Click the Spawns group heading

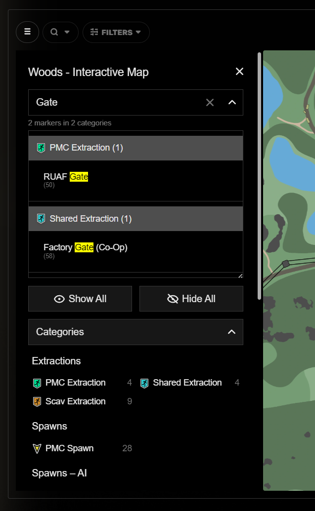(49, 426)
